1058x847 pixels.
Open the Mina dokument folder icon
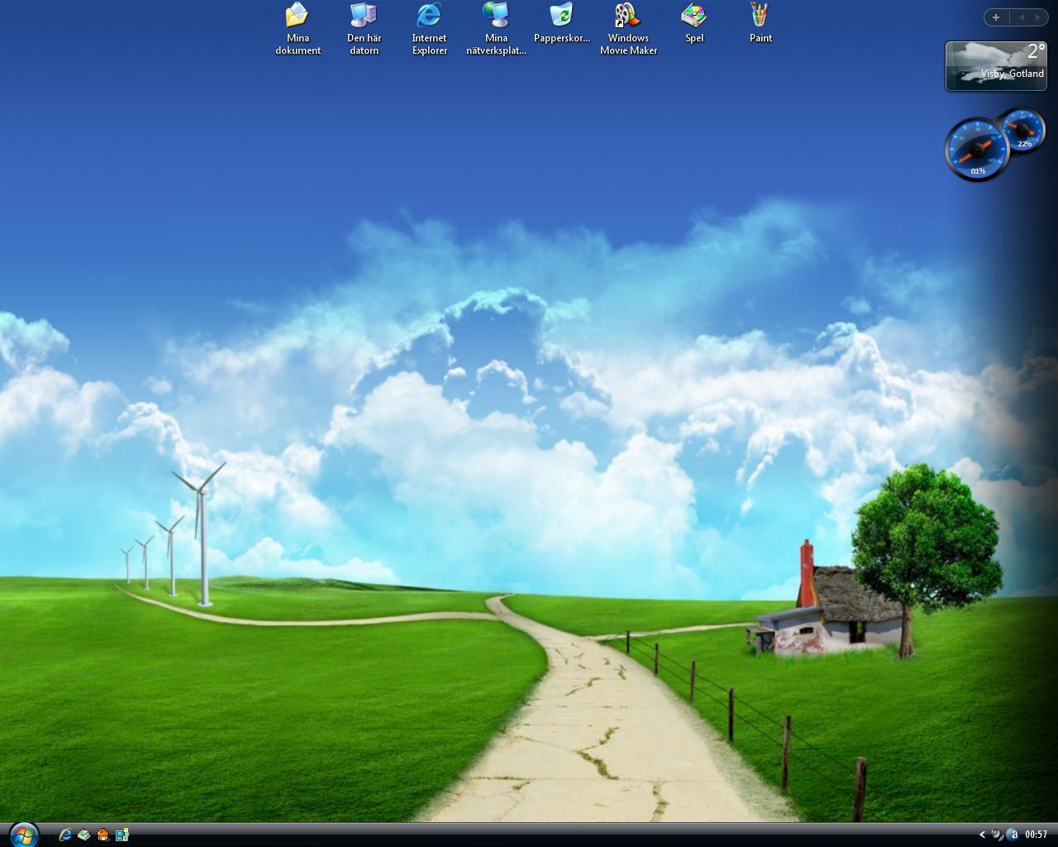click(298, 16)
